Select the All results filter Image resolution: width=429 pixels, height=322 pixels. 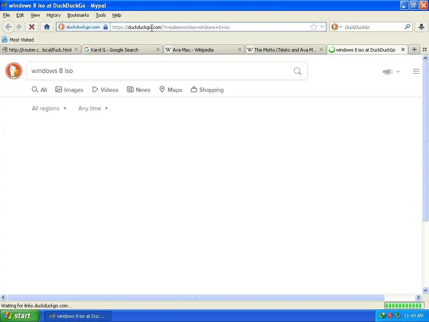tap(39, 90)
